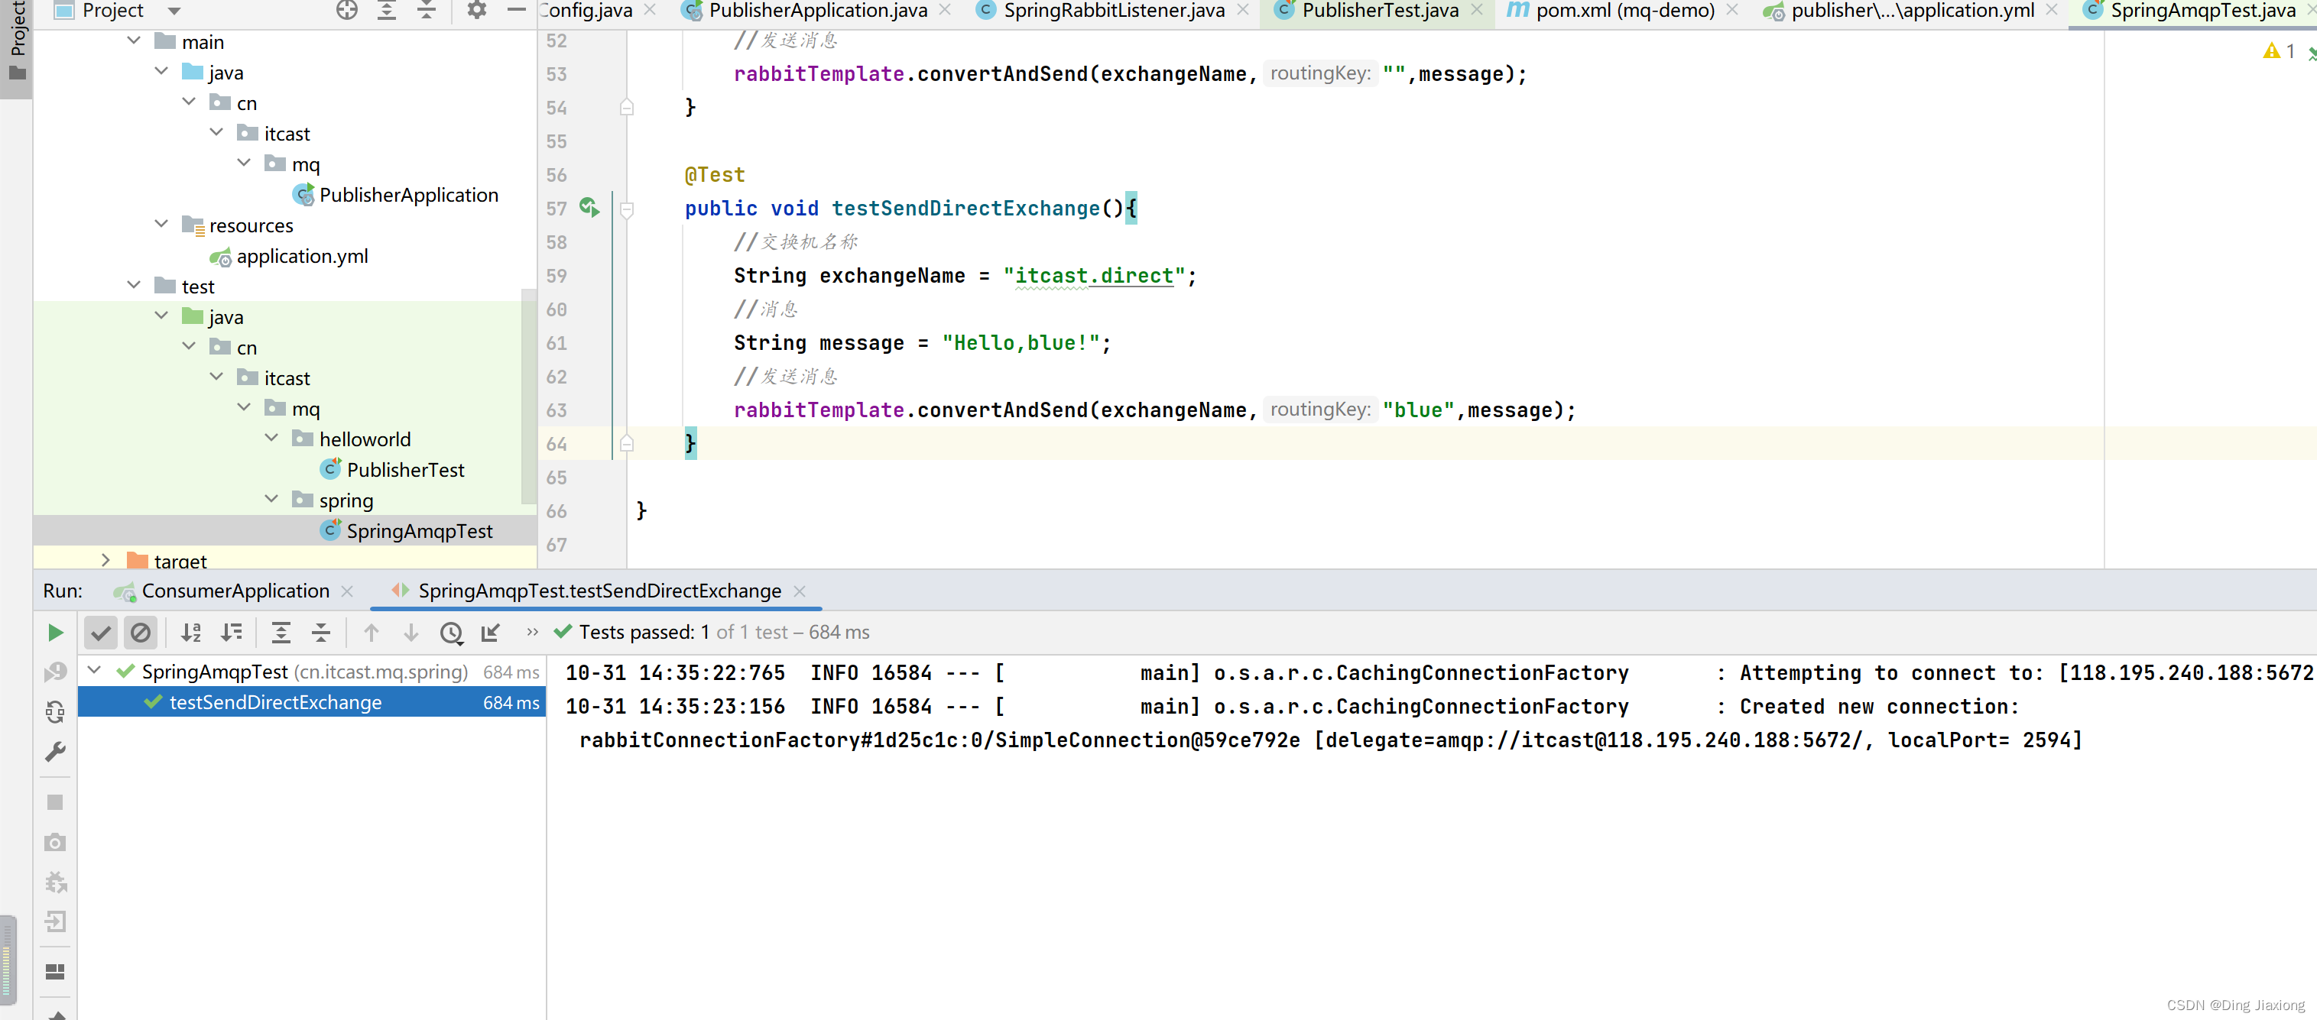Toggle show passed tests checkmark button
The image size is (2317, 1020).
(x=101, y=633)
